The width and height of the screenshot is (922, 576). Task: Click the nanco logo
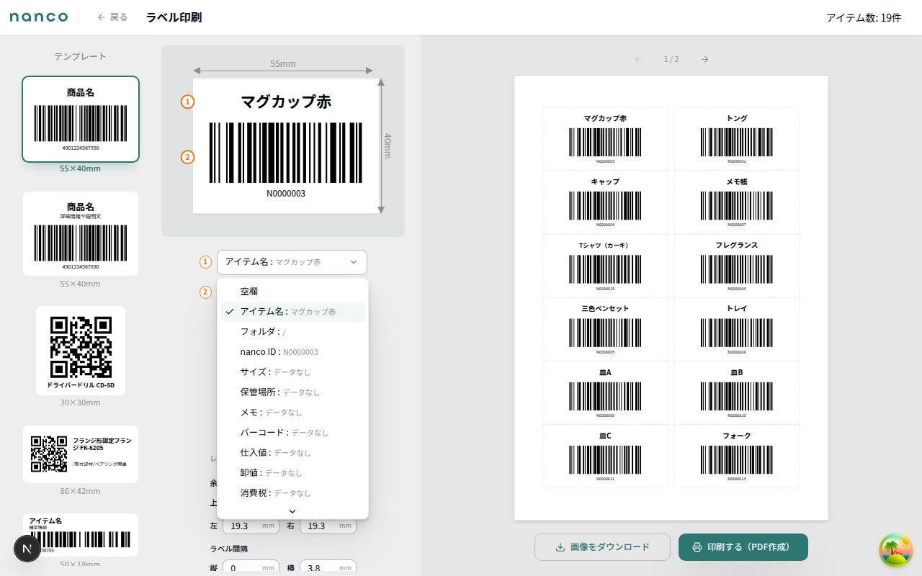(39, 17)
